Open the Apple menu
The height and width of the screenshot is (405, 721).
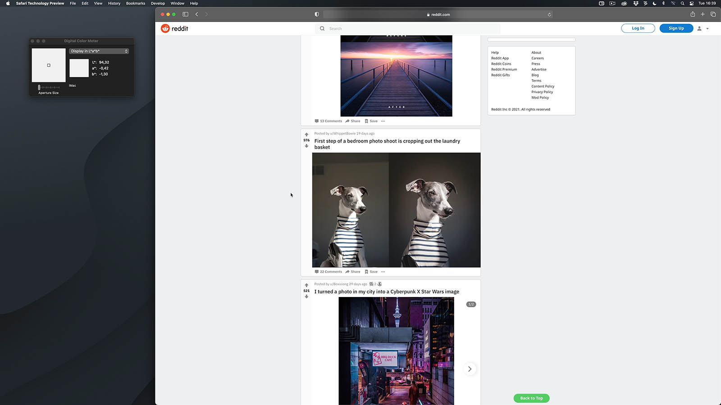pos(8,3)
